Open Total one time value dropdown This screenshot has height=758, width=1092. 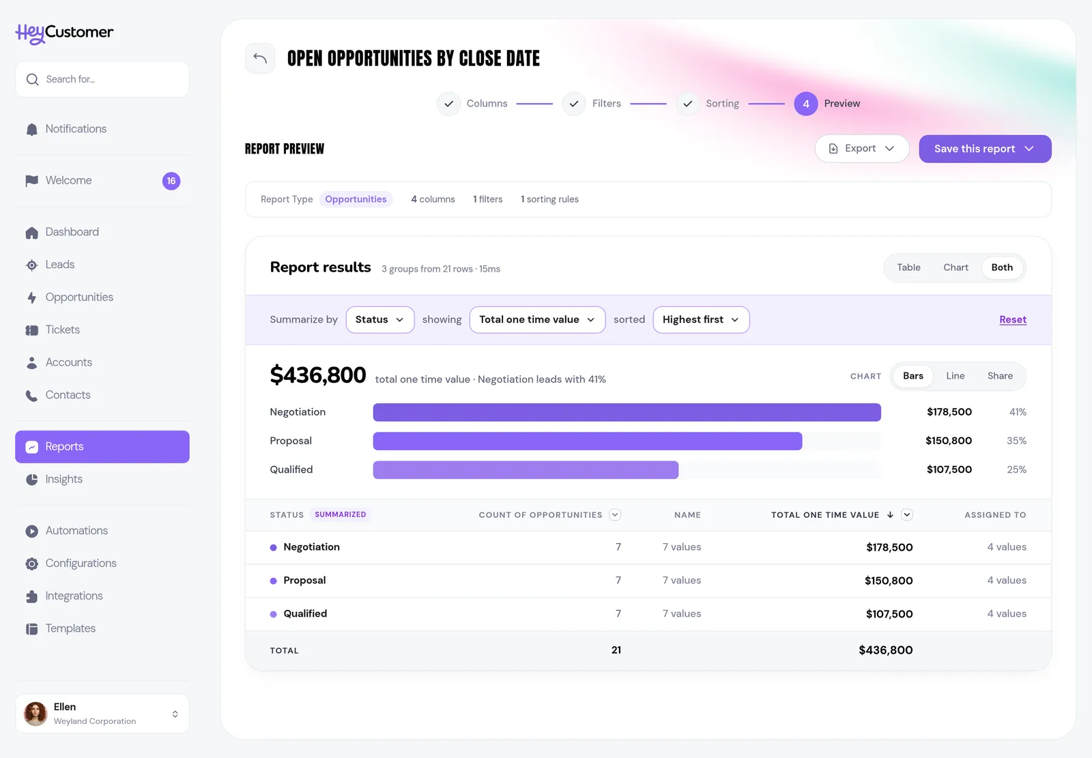(x=537, y=320)
